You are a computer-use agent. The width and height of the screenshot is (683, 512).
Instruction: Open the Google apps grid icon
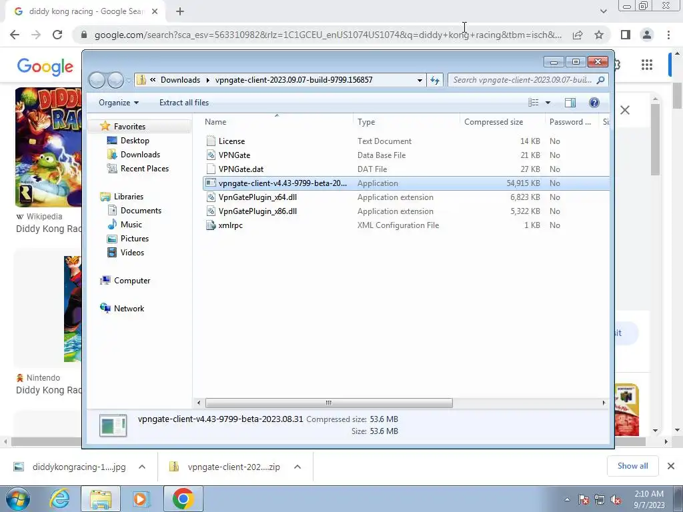click(647, 65)
